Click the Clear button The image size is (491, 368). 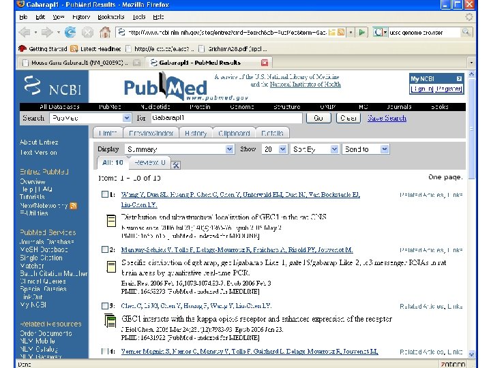click(348, 118)
